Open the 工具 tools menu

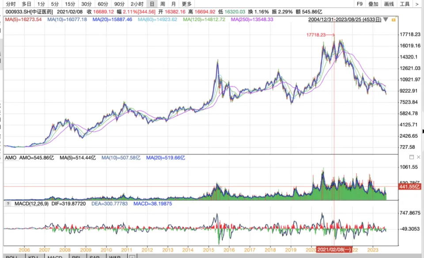(404, 4)
